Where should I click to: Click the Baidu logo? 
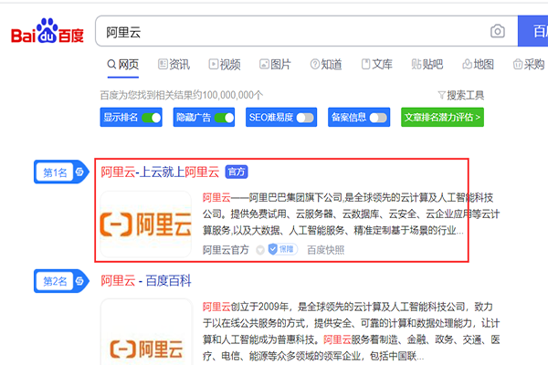point(47,31)
